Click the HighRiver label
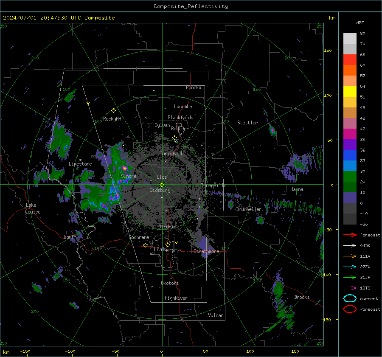 [x=176, y=298]
